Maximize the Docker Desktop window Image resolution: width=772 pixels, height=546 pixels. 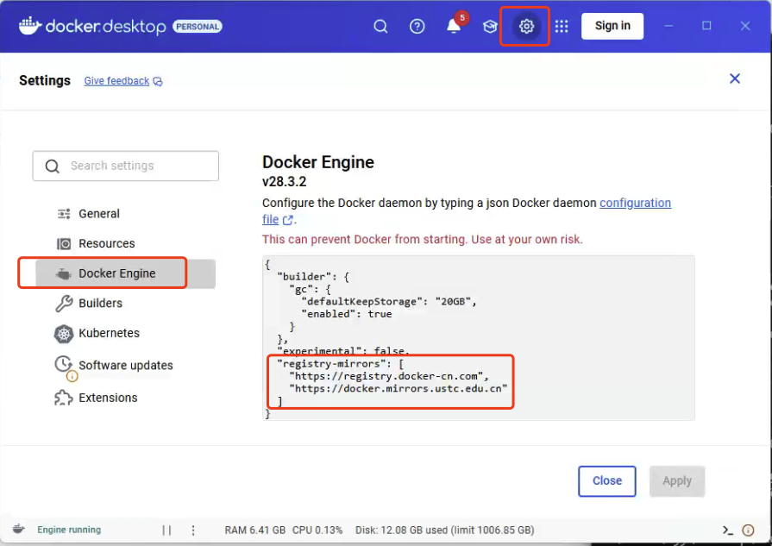pos(706,26)
